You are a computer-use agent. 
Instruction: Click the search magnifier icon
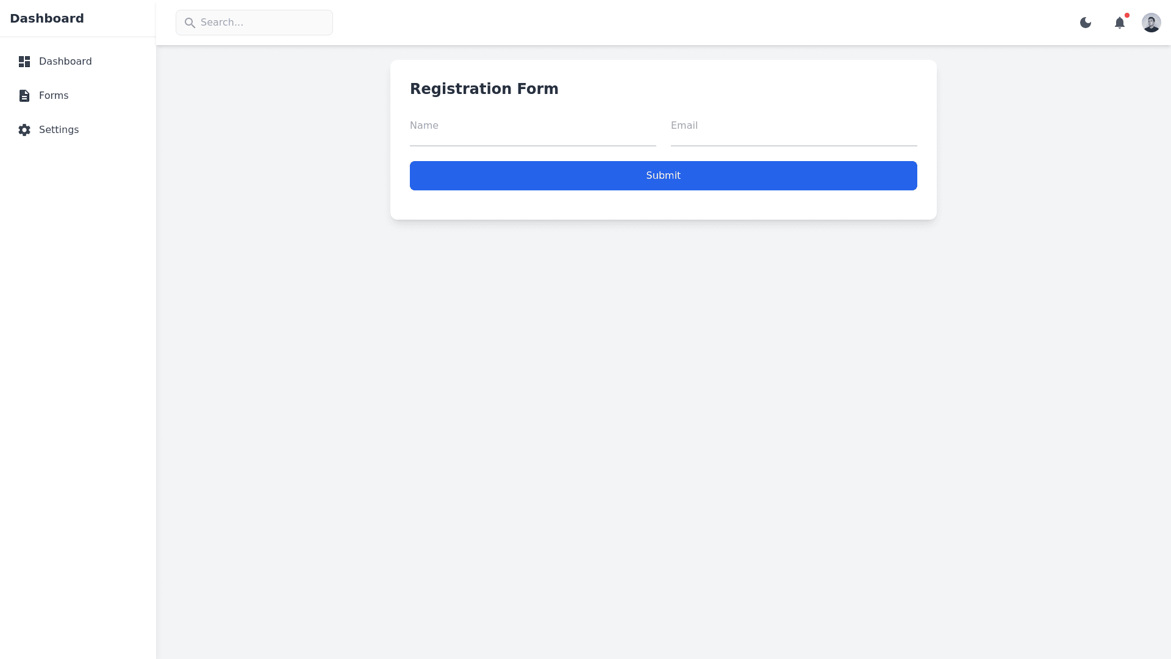click(x=190, y=23)
